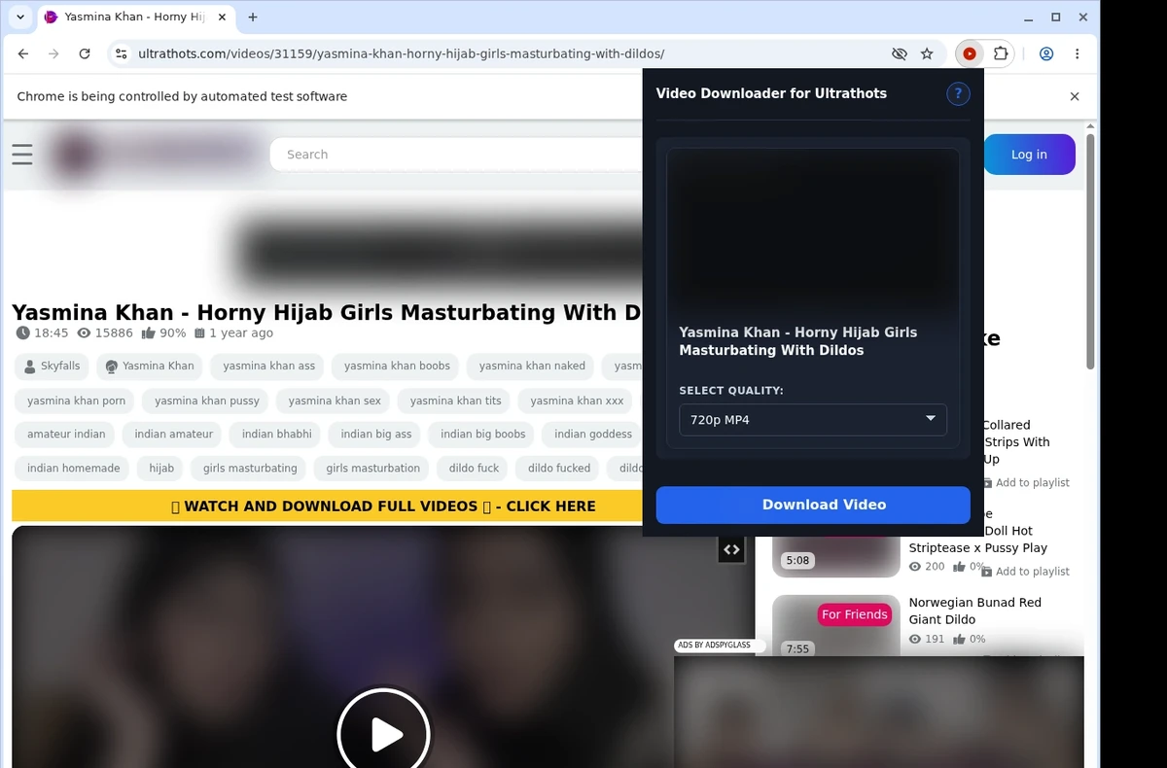The height and width of the screenshot is (768, 1167).
Task: Click the Download Video button
Action: point(813,505)
